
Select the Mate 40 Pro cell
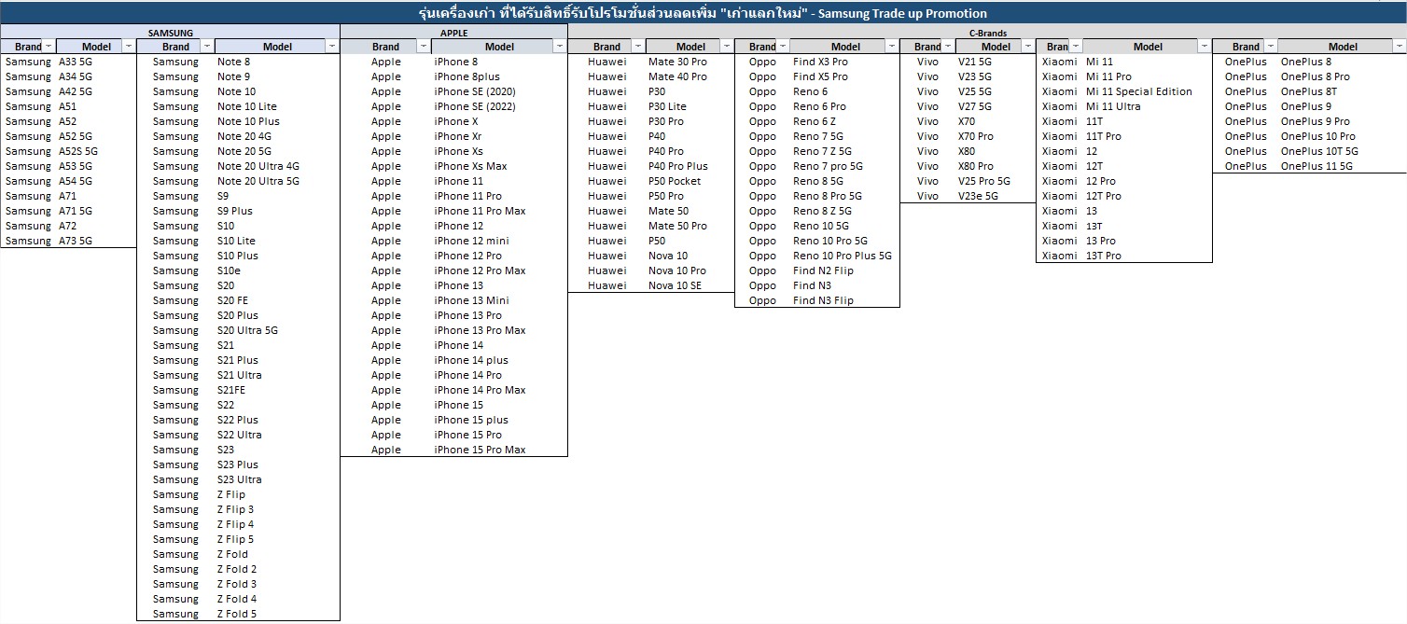[690, 76]
